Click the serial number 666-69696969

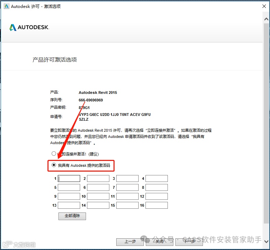tap(91, 100)
